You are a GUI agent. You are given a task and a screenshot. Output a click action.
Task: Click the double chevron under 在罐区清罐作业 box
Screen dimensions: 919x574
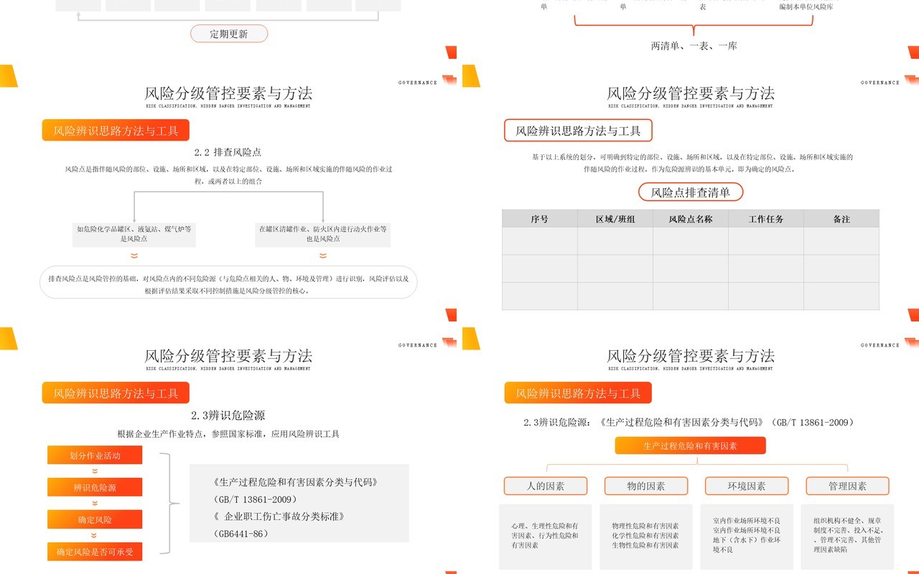point(323,255)
